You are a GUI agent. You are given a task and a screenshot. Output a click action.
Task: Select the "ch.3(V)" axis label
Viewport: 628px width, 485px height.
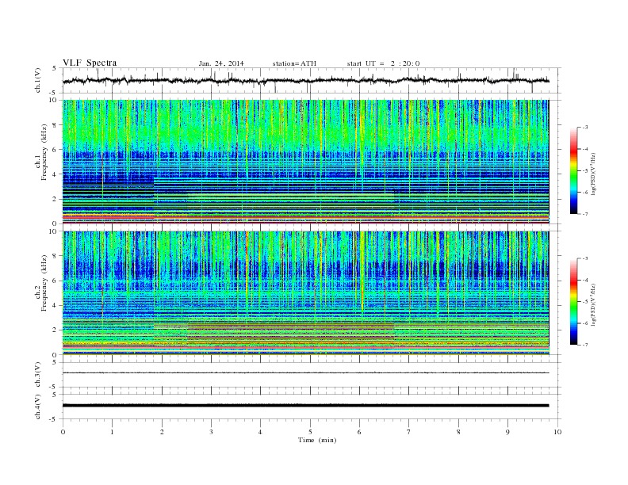pos(37,375)
